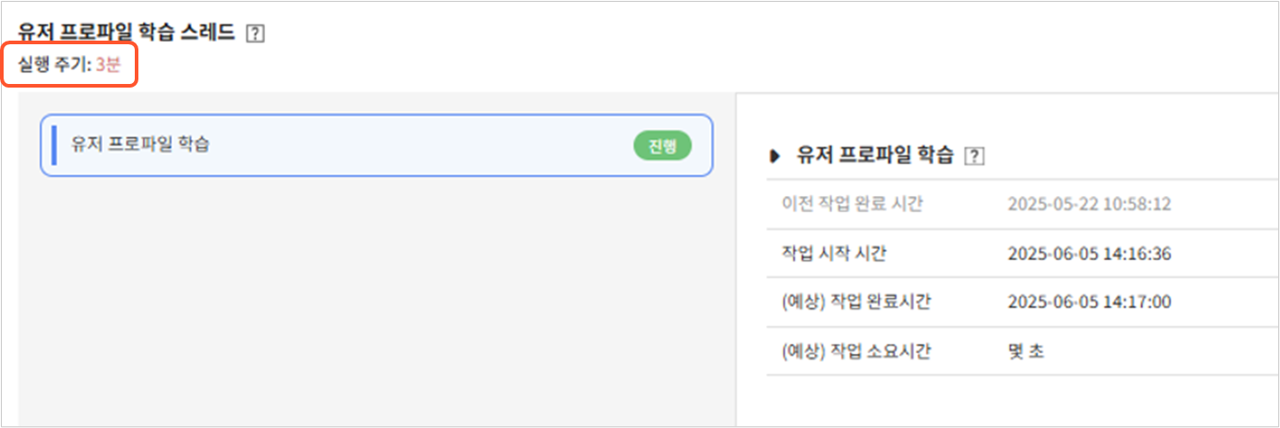
Task: Click the 몇 초 duration value
Action: point(1026,350)
